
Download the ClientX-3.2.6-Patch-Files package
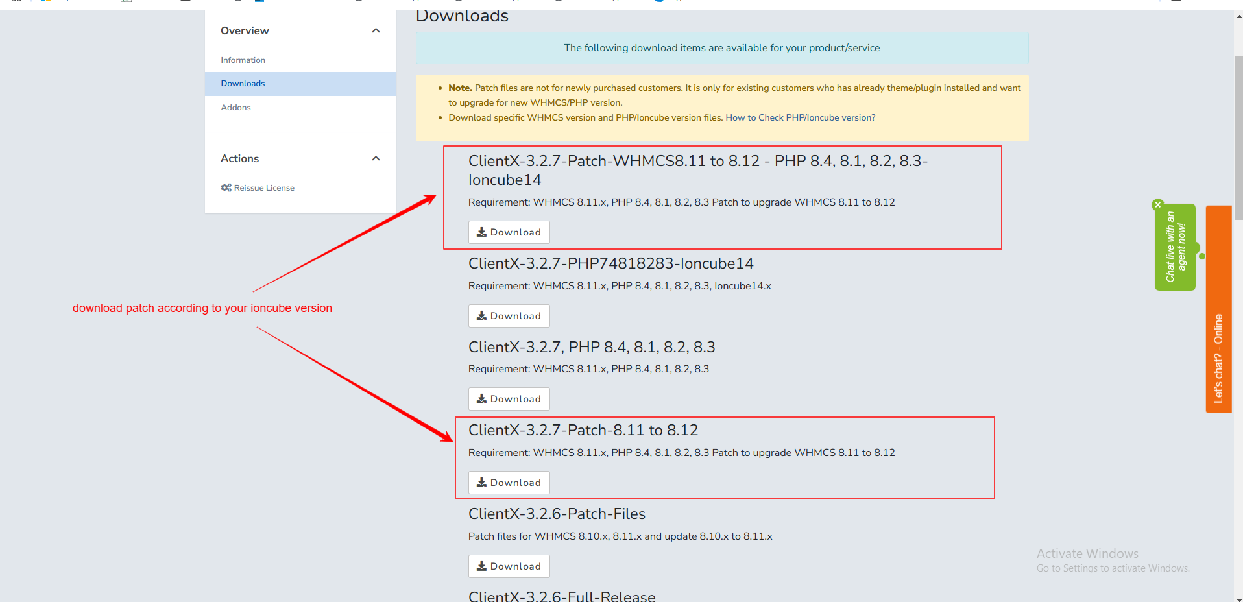pos(509,566)
